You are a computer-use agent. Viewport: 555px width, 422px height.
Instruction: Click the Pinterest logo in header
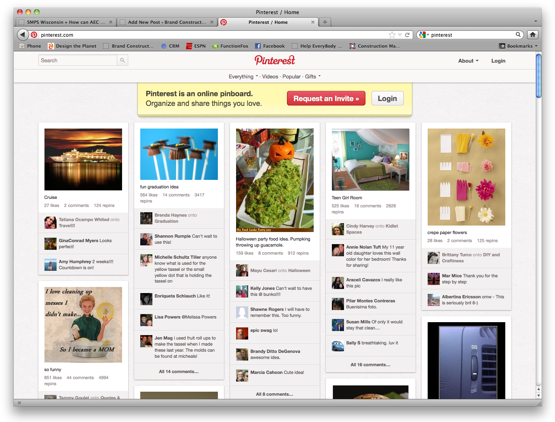coord(275,60)
